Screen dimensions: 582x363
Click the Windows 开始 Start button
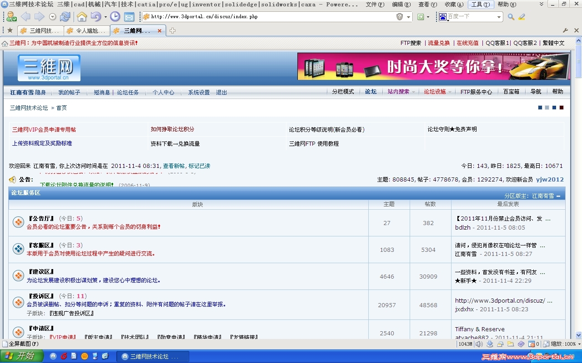pos(22,356)
